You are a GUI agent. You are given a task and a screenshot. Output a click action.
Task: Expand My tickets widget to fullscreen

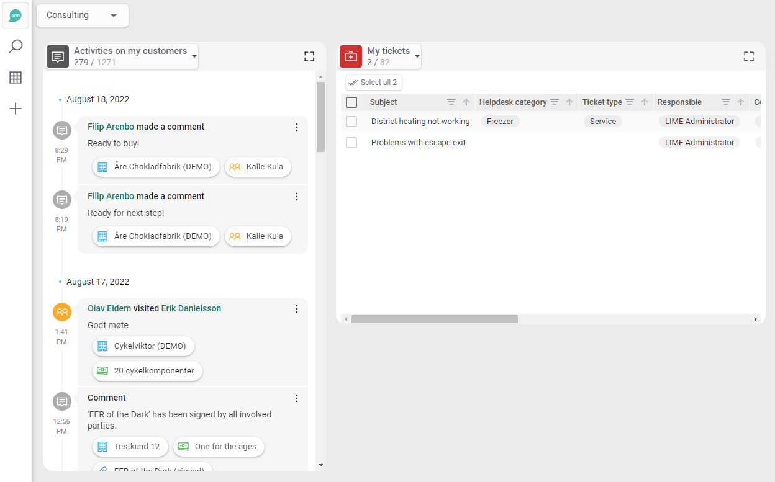tap(749, 56)
